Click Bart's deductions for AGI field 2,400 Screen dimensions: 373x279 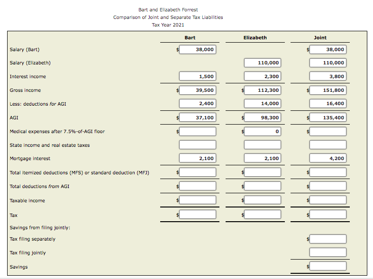point(198,103)
